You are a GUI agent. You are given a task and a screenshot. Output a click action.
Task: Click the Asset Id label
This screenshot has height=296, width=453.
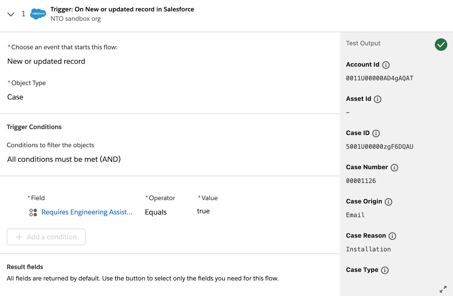coord(358,99)
